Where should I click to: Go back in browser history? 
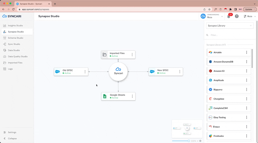pyautogui.click(x=3, y=9)
